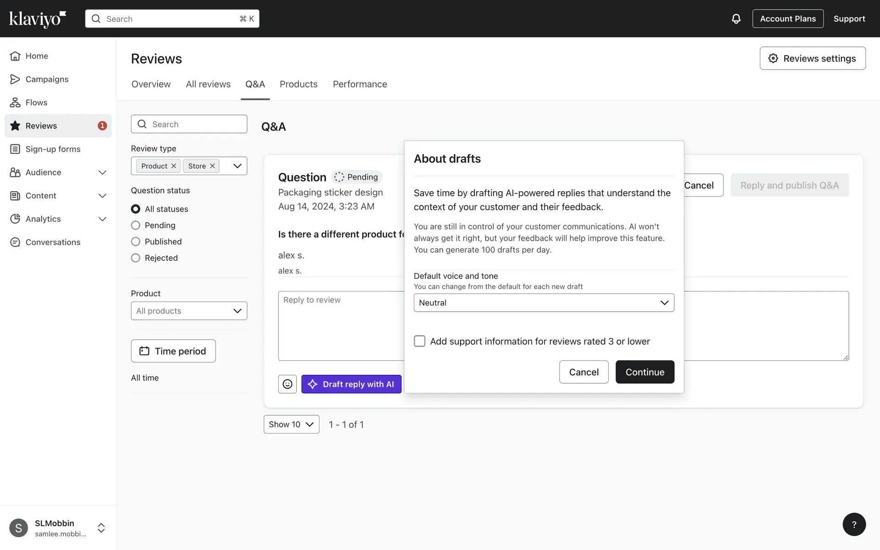
Task: Click the Conversations chat icon
Action: click(x=15, y=242)
